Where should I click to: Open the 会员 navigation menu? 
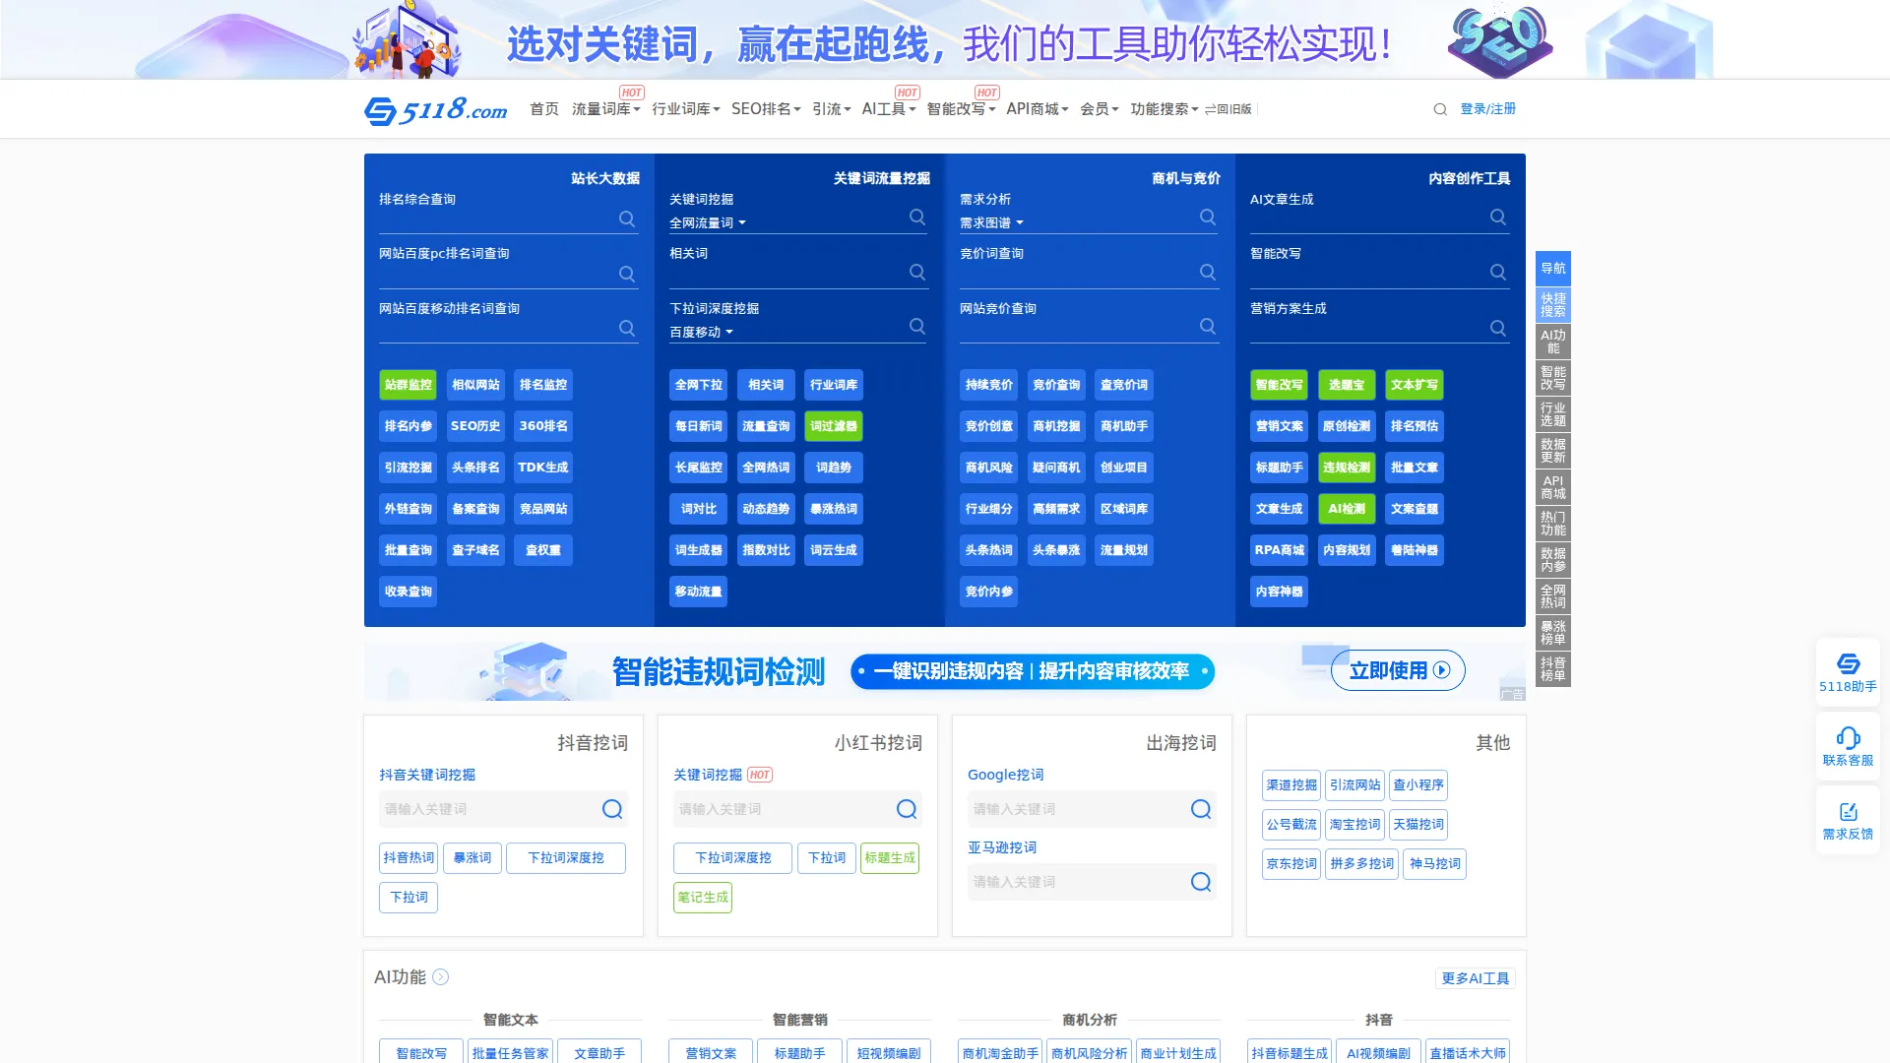1100,109
